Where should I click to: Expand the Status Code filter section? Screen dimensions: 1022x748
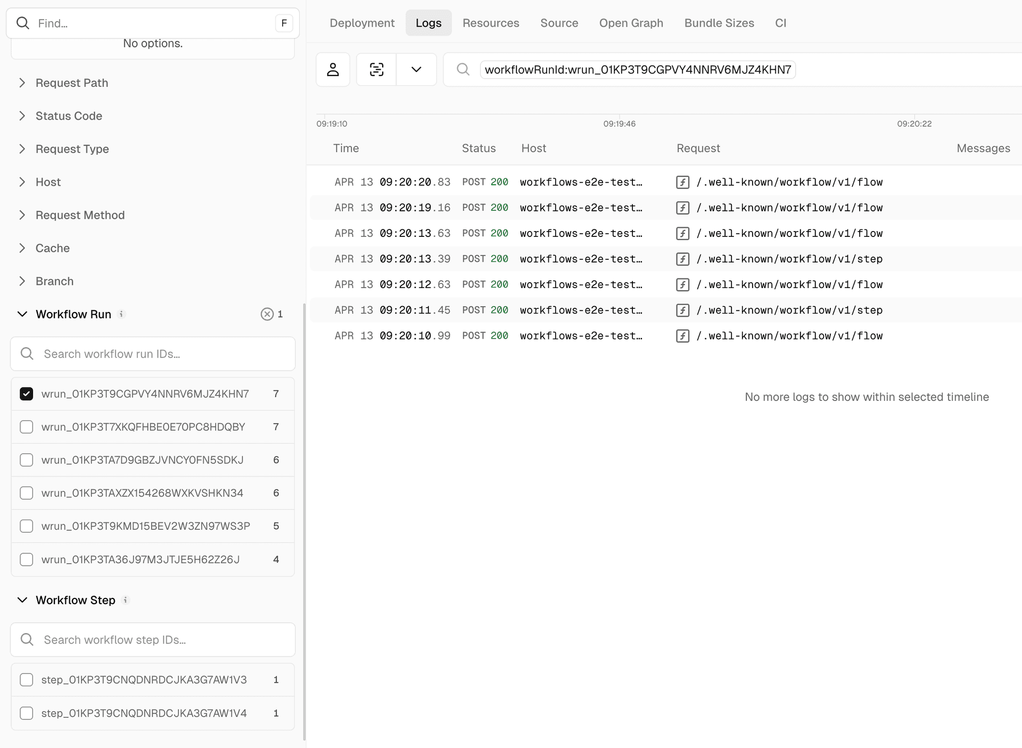(69, 116)
